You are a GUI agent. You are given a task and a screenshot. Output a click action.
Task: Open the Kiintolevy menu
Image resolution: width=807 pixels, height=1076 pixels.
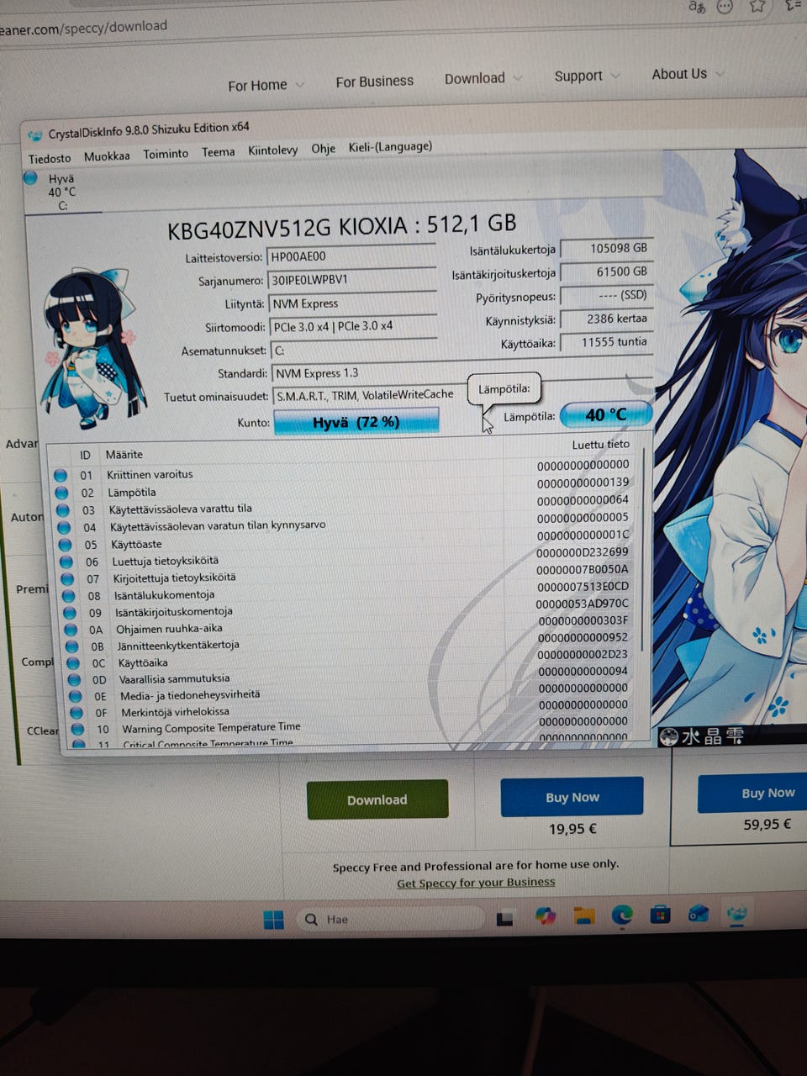[273, 150]
